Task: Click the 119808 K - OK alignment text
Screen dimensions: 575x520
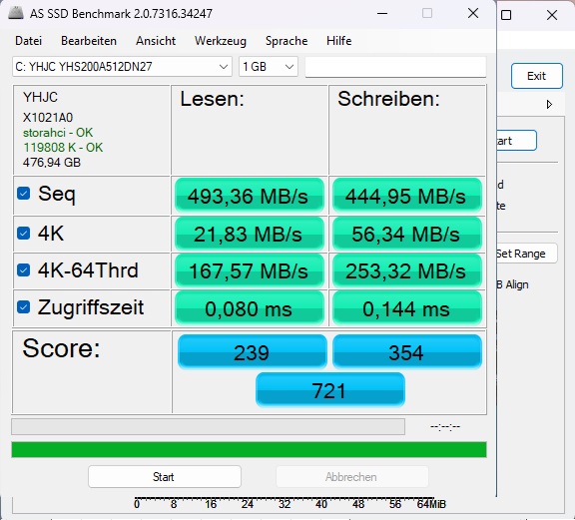Action: pyautogui.click(x=63, y=148)
